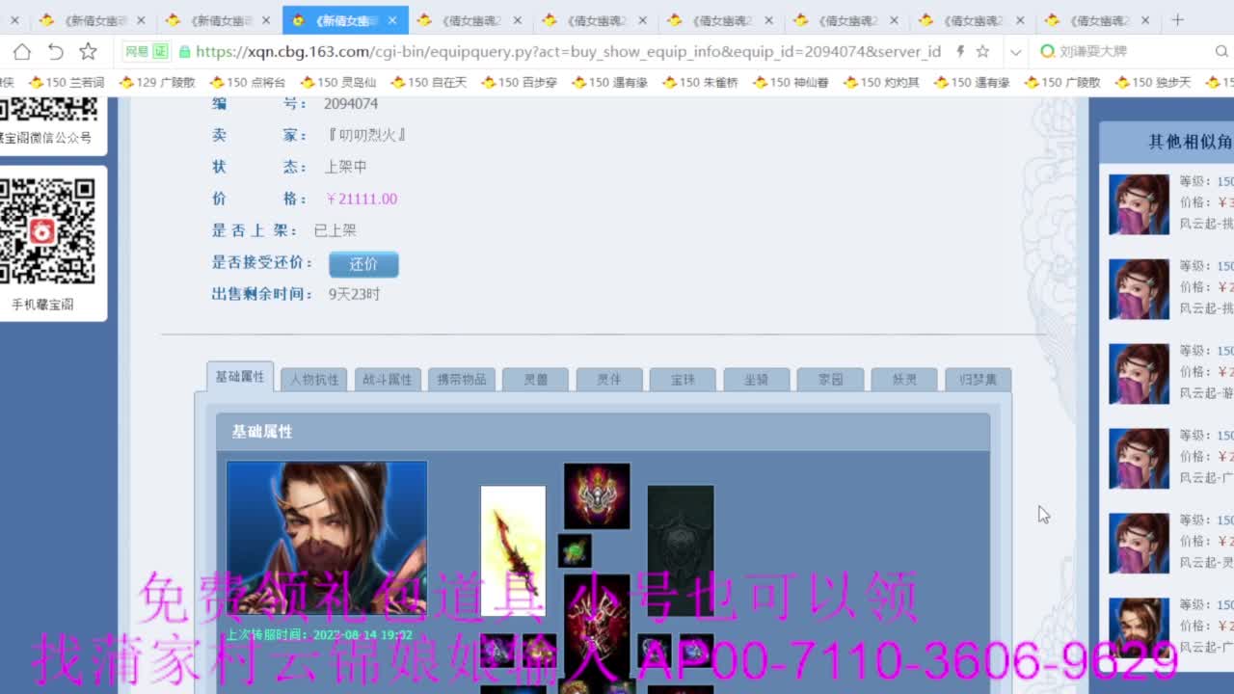Click the 上次转服时间 timestamp text
The image size is (1234, 694).
pos(320,635)
